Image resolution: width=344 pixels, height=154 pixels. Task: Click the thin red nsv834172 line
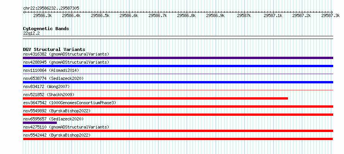178,90
